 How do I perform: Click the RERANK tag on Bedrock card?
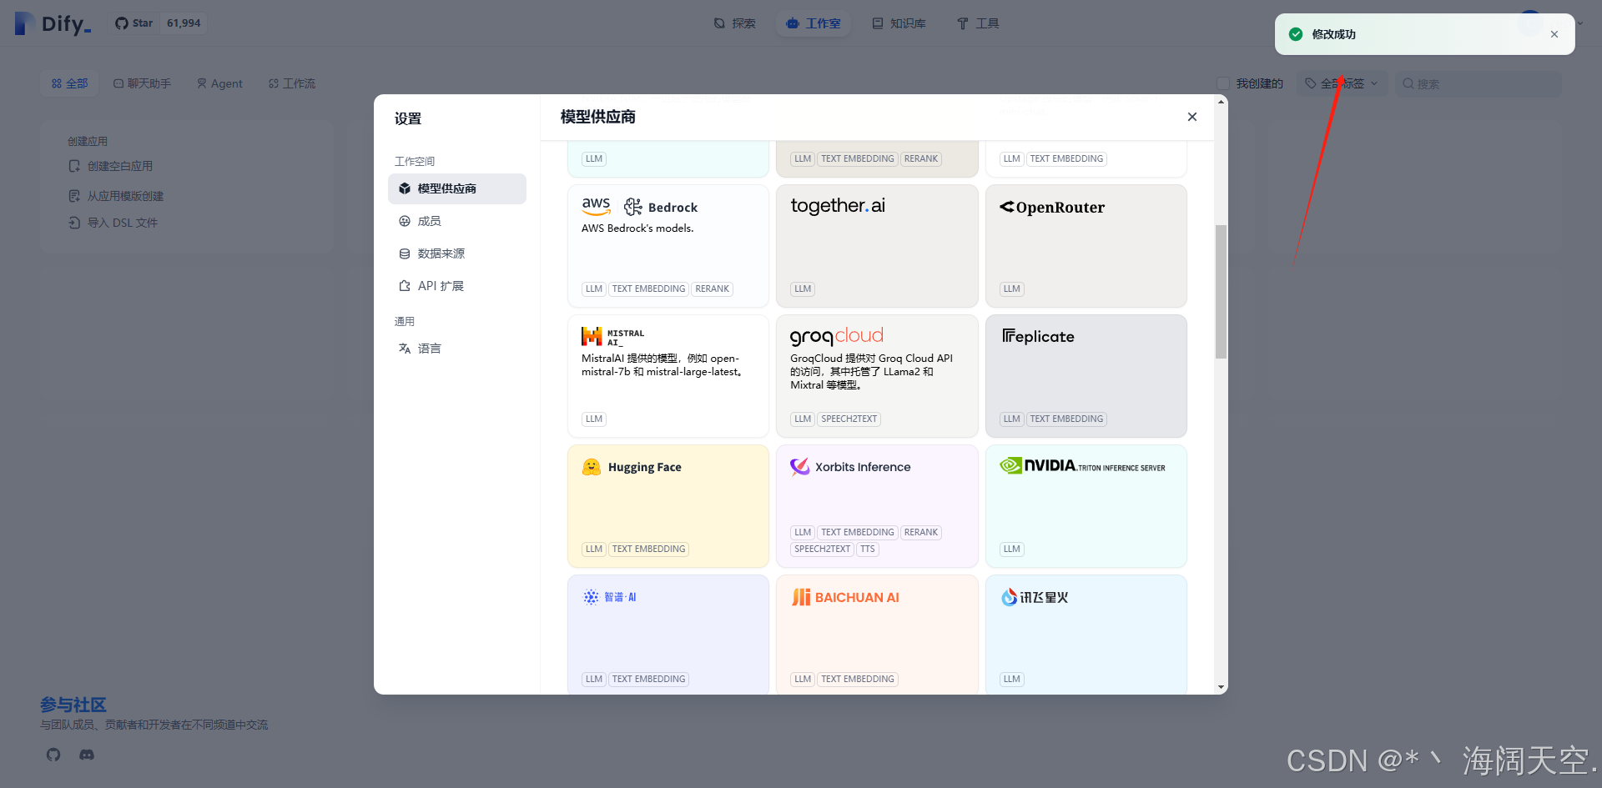tap(712, 289)
